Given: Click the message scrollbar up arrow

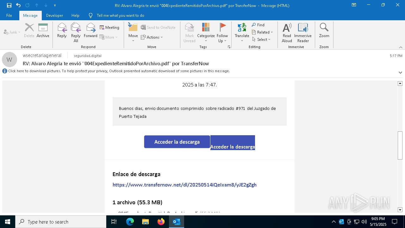Looking at the screenshot, I should tap(400, 83).
